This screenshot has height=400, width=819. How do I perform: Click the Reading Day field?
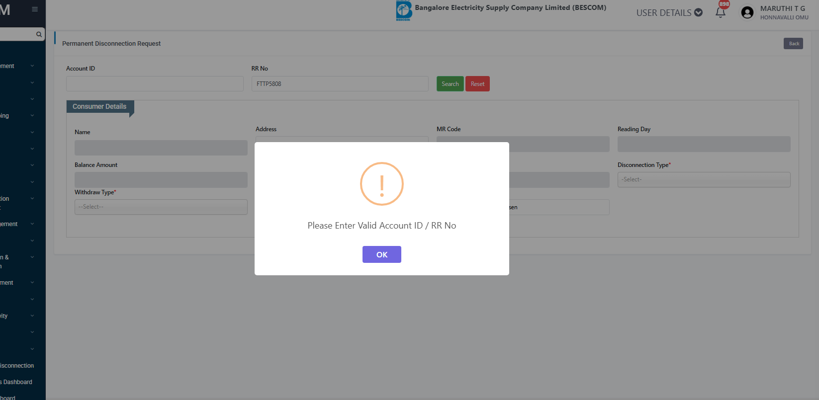[704, 144]
